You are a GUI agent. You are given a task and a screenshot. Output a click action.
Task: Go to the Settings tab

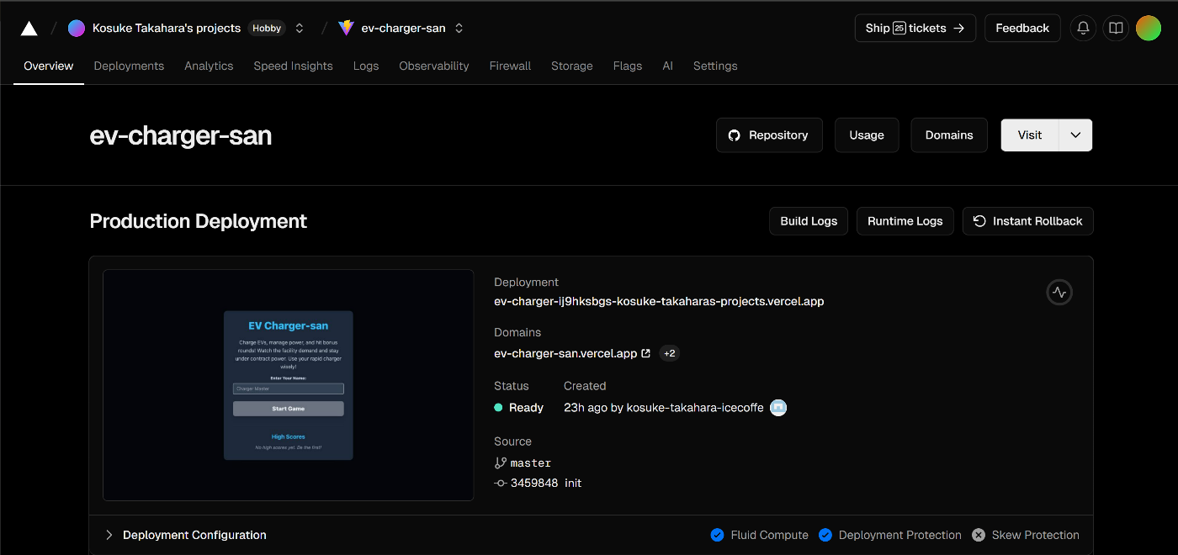click(x=715, y=66)
